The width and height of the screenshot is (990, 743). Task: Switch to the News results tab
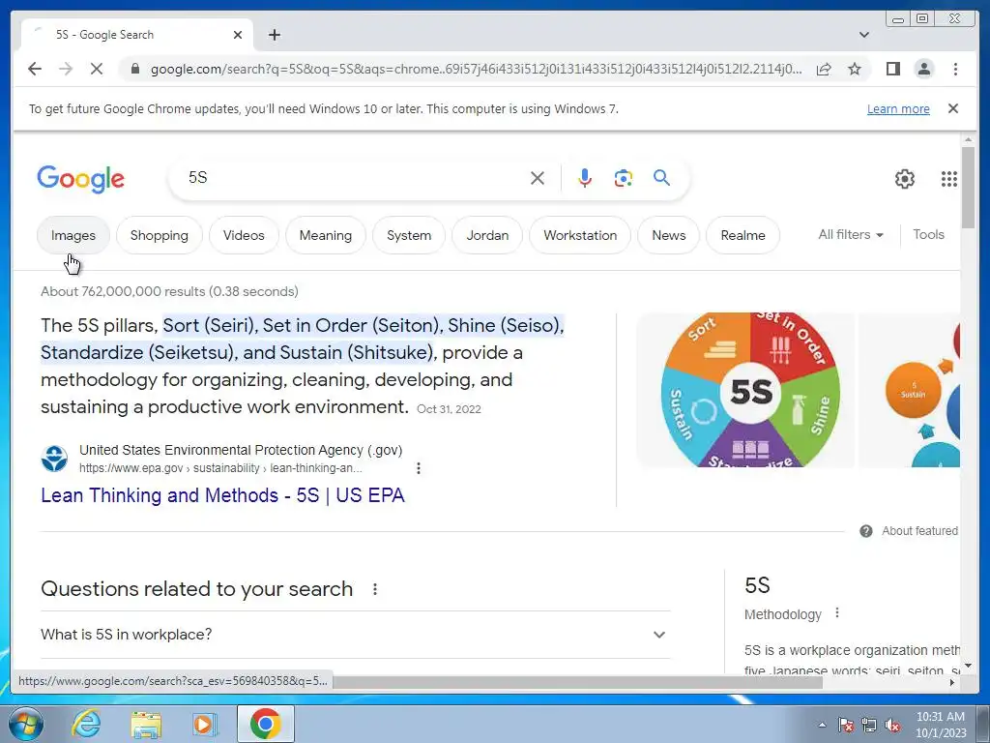pos(669,235)
